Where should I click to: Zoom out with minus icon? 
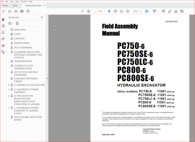click(122, 11)
